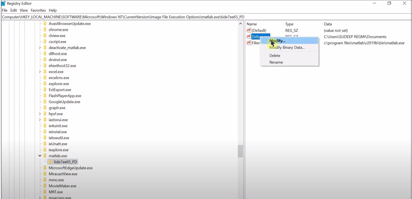Click folder icon of FlashPlayerApp.exe
412x199 pixels.
click(x=45, y=96)
